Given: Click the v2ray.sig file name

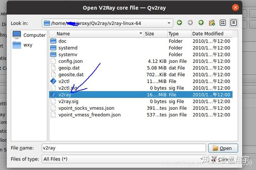Looking at the screenshot, I should point(68,102).
